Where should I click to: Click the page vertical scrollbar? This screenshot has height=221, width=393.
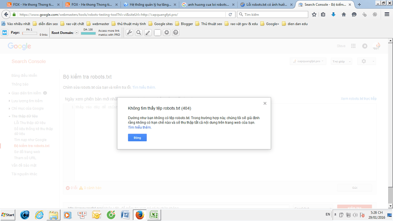[x=390, y=124]
